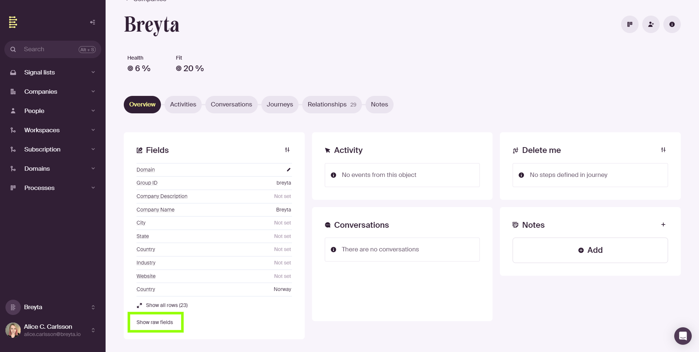The height and width of the screenshot is (352, 699).
Task: Expand the Signal lists menu chevron
Action: coord(93,72)
